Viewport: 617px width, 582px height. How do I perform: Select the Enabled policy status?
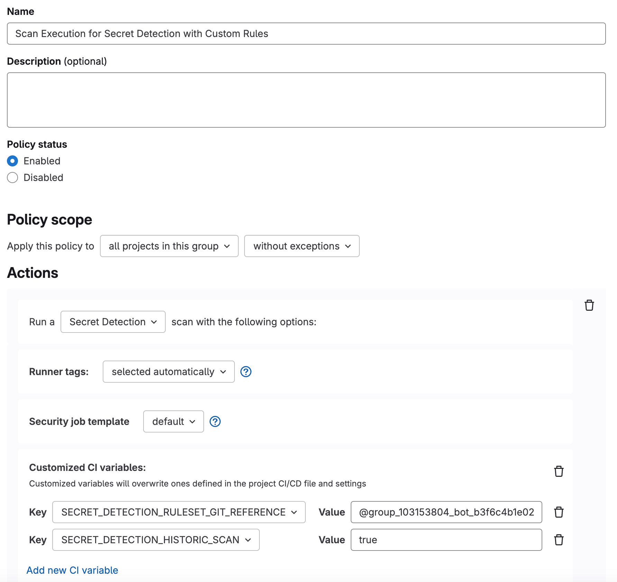[x=12, y=161]
